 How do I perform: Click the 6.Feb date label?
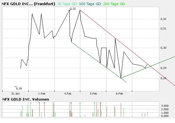pyautogui.click(x=119, y=94)
